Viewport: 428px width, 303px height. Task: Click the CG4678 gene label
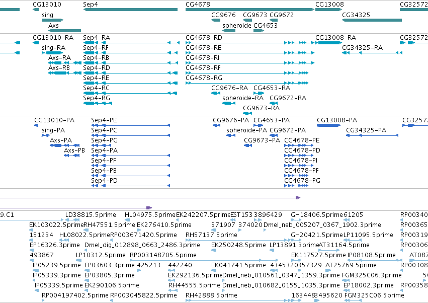pos(198,5)
